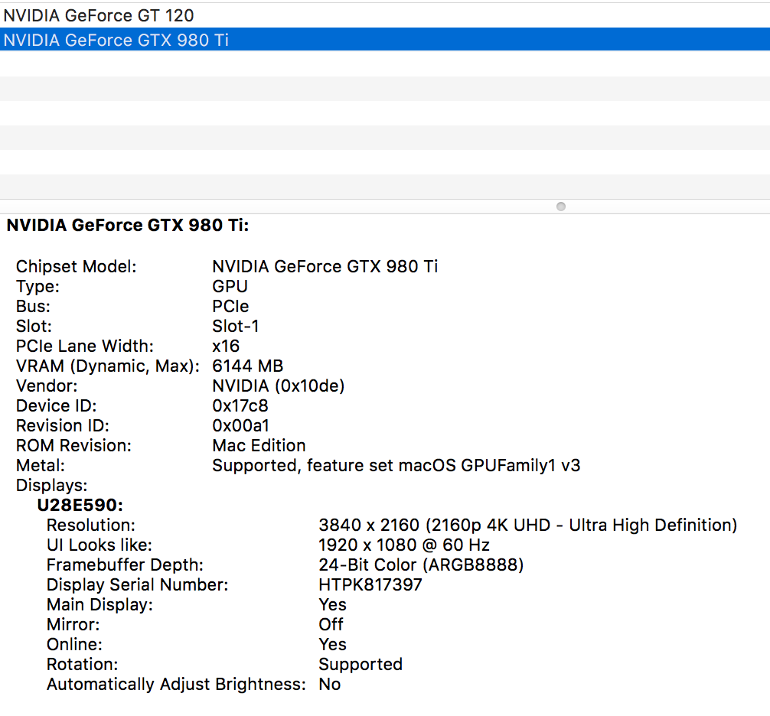Click the Framebuffer Depth value 24-Bit Color
Screen dimensions: 770x716
click(421, 565)
